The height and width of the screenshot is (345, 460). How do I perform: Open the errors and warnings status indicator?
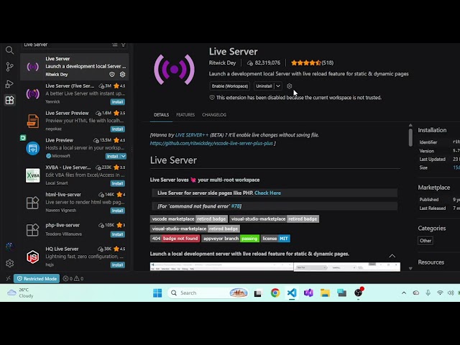(73, 278)
